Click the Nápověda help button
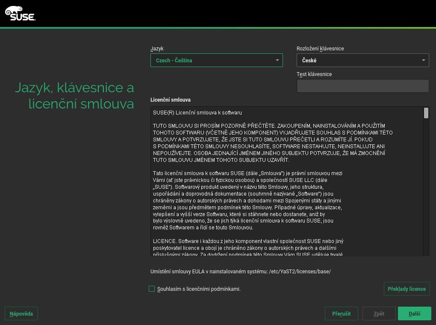Screen dimensions: 436x325 click(x=21, y=313)
